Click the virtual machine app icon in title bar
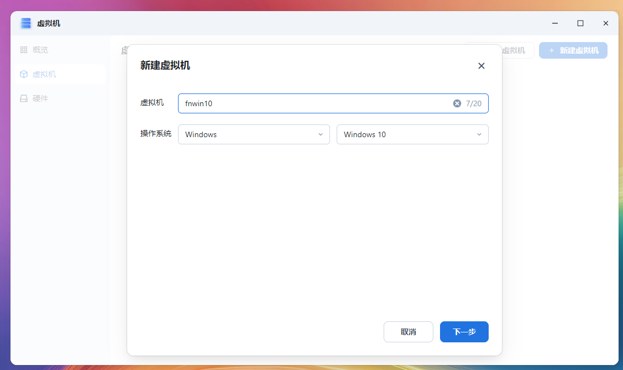The width and height of the screenshot is (623, 370). 26,23
